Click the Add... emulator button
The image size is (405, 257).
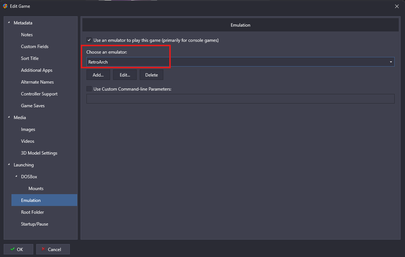pyautogui.click(x=98, y=75)
